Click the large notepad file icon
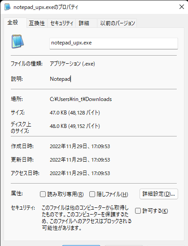This screenshot has height=246, width=188. click(x=17, y=41)
